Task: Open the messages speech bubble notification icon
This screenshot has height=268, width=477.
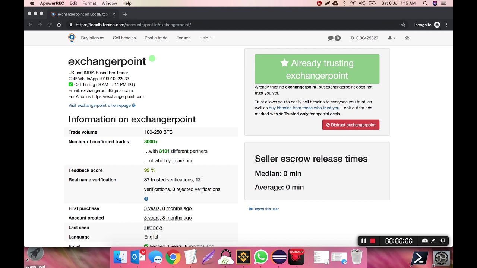Action: coord(334,38)
